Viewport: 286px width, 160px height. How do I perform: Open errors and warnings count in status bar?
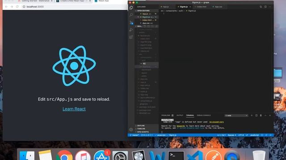pos(147,135)
